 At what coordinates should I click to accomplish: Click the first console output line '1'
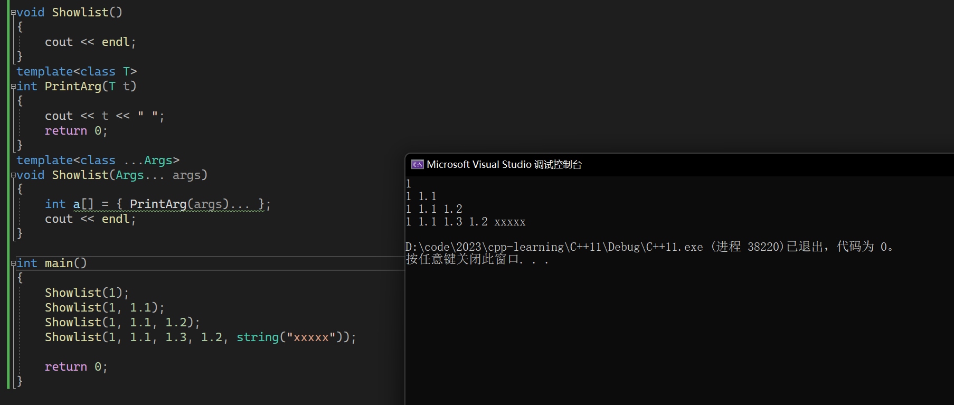click(x=409, y=184)
